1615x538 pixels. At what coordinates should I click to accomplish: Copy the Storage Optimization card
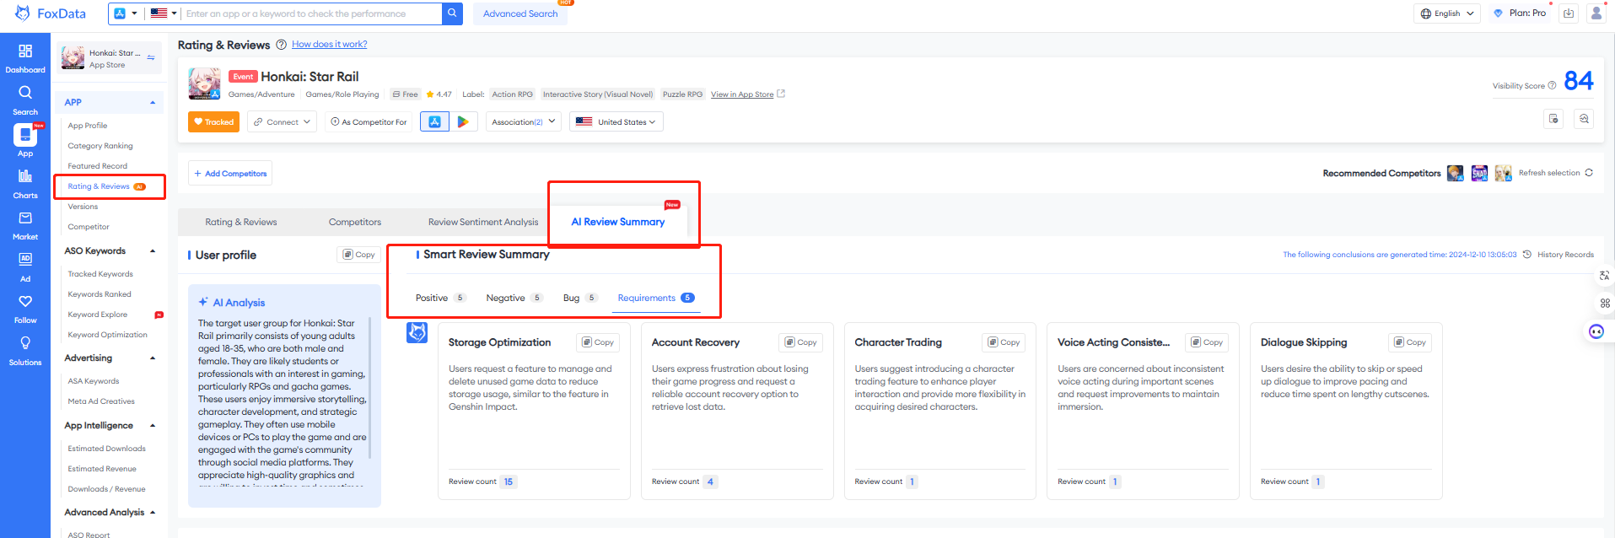click(x=598, y=342)
